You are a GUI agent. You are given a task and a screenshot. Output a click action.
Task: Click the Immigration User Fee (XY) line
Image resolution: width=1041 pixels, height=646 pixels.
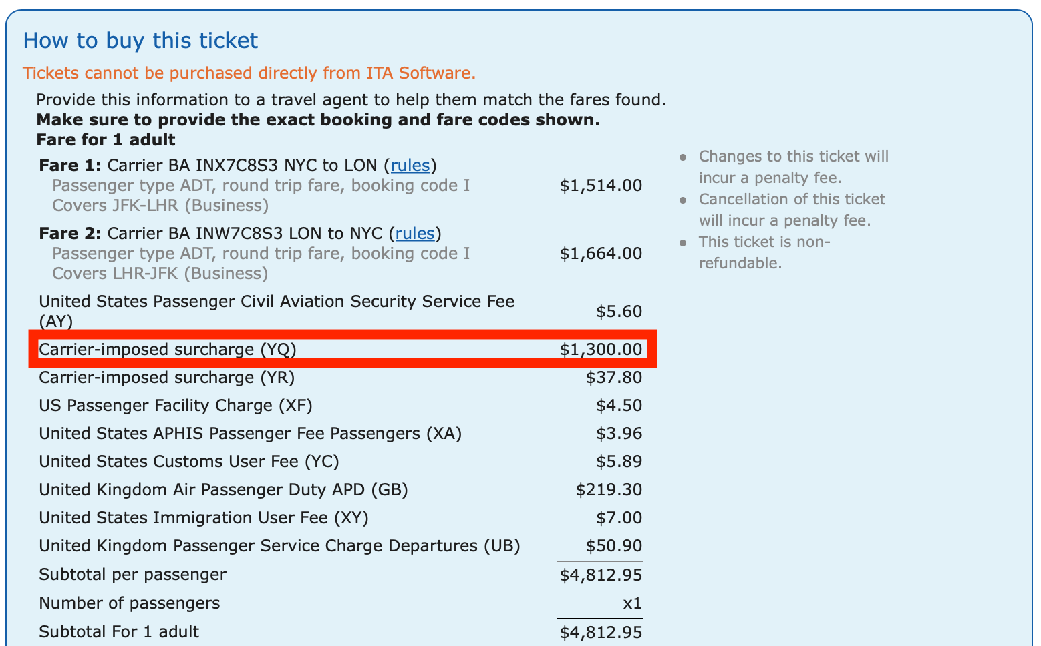(202, 517)
